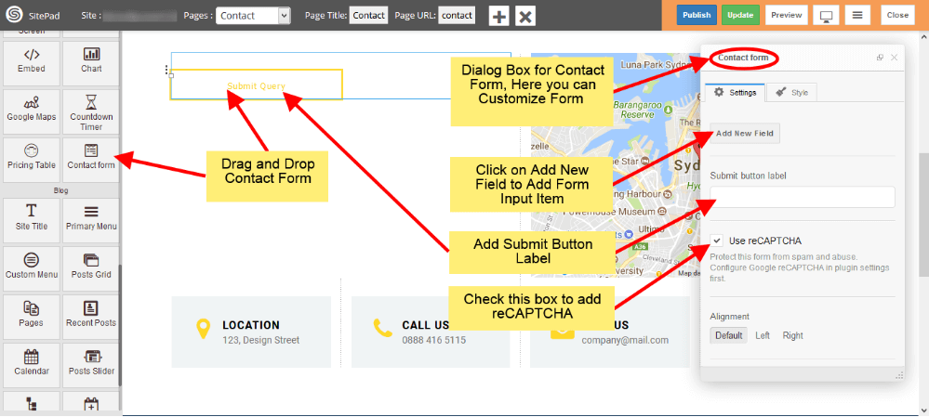Click Add New Field button

click(x=745, y=133)
